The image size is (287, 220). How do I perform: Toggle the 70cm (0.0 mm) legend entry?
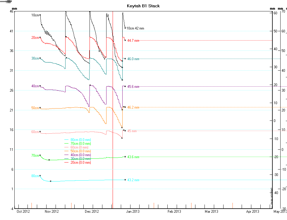pyautogui.click(x=77, y=144)
